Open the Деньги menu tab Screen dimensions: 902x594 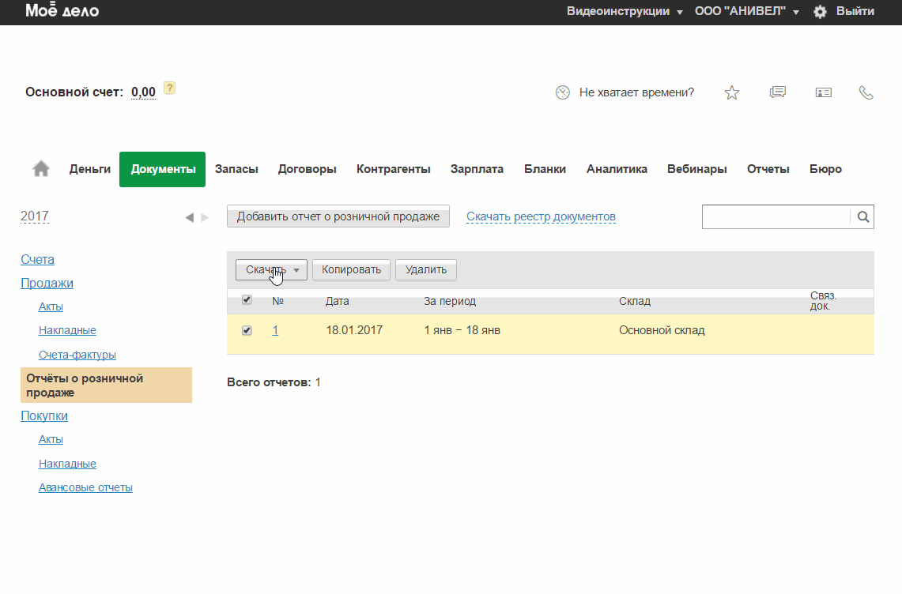(x=89, y=169)
